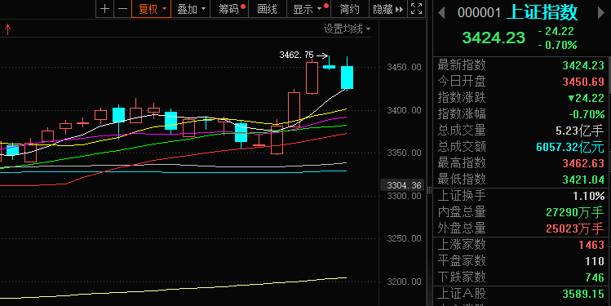Click the panel divider grip handle
This screenshot has width=611, height=306.
[x=429, y=191]
